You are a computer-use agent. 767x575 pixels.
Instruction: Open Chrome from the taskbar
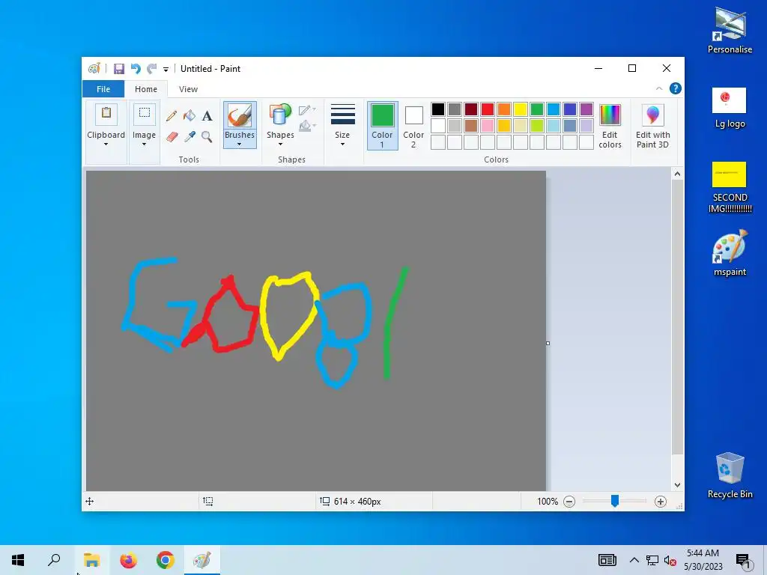pos(166,560)
